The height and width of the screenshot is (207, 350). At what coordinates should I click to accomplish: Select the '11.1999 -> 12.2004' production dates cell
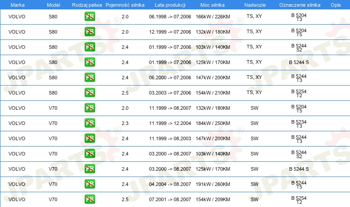coord(170,123)
